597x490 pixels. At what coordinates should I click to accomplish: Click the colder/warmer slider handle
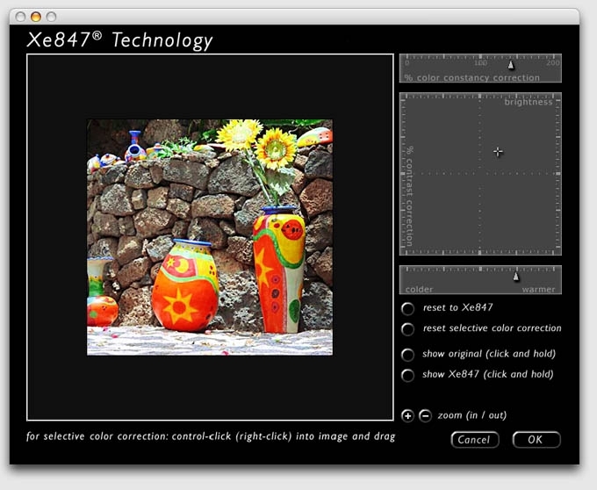tap(516, 277)
